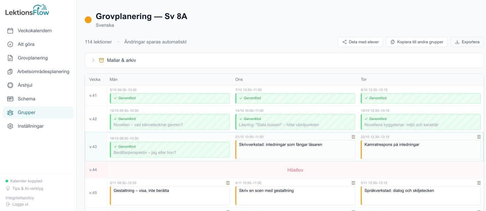Select Grupper in the sidebar
The height and width of the screenshot is (211, 486).
pos(38,112)
